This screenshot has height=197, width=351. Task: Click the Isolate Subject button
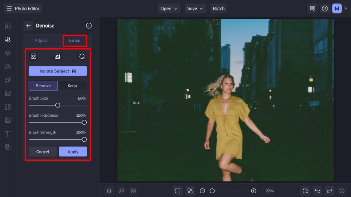[x=58, y=71]
